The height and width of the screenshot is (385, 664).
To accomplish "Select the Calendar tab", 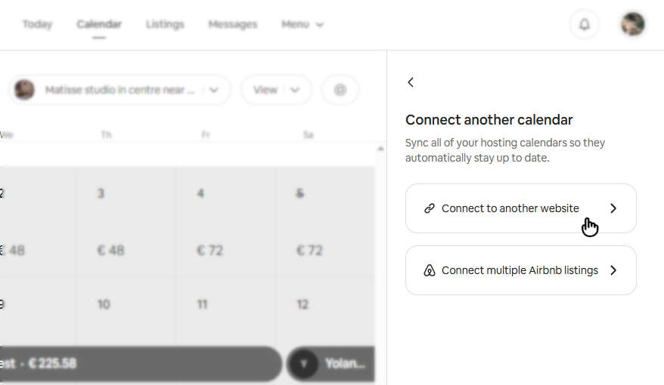I will tap(99, 24).
